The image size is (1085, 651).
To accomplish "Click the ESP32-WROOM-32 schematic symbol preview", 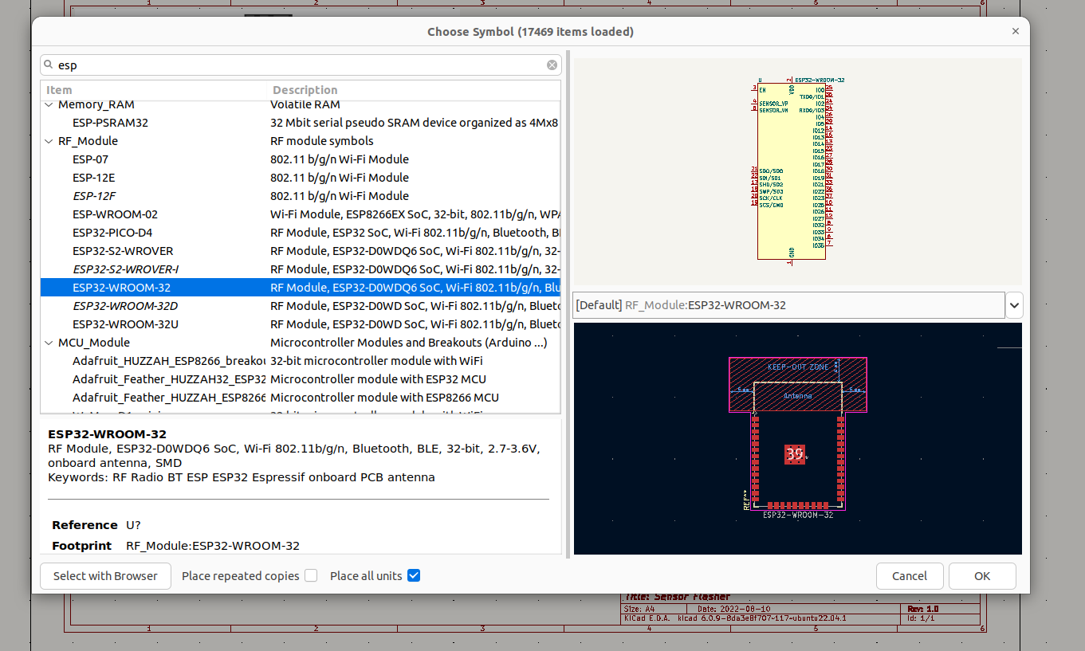I will tap(797, 171).
